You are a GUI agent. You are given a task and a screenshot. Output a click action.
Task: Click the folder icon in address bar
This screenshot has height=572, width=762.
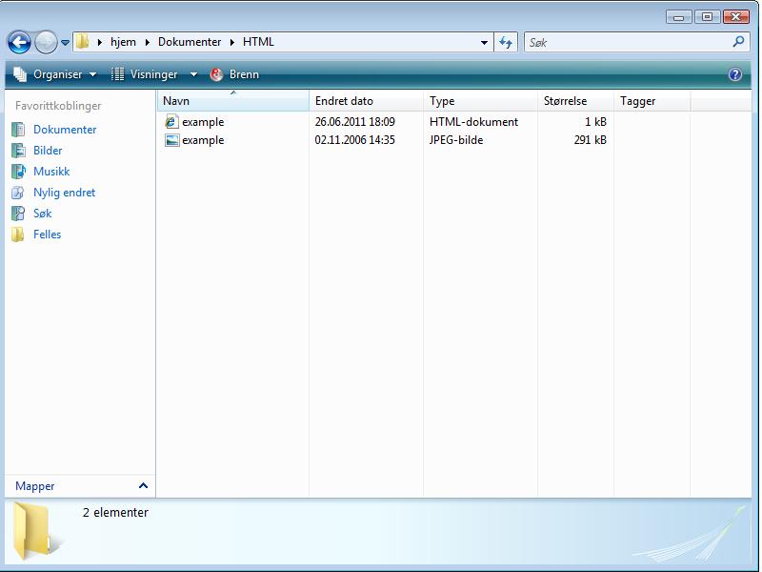click(83, 42)
